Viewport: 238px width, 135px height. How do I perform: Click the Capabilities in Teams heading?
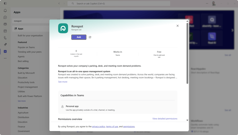[72, 95]
